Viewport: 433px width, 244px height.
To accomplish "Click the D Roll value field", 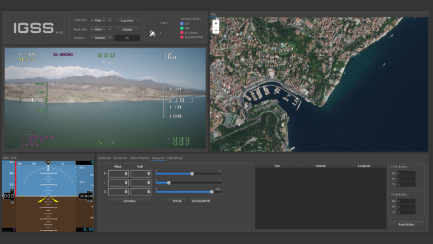I will click(x=141, y=191).
